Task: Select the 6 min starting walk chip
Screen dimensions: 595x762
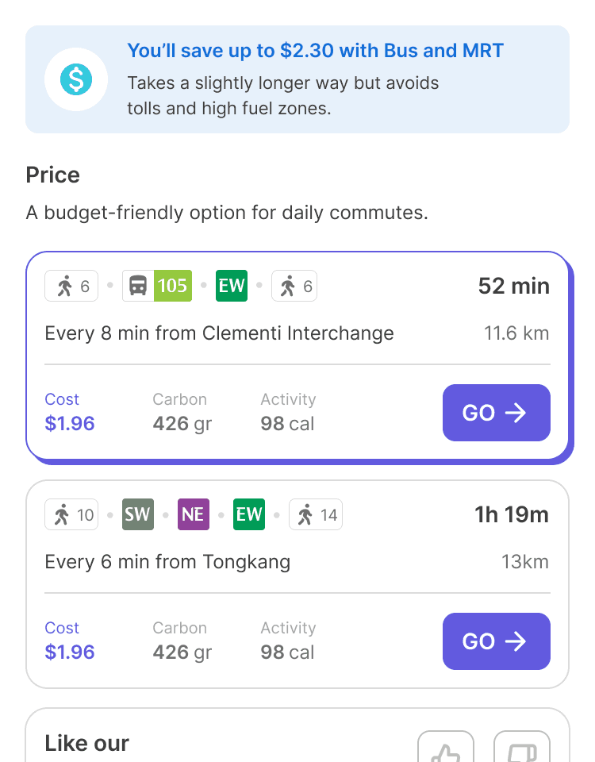Action: [71, 286]
